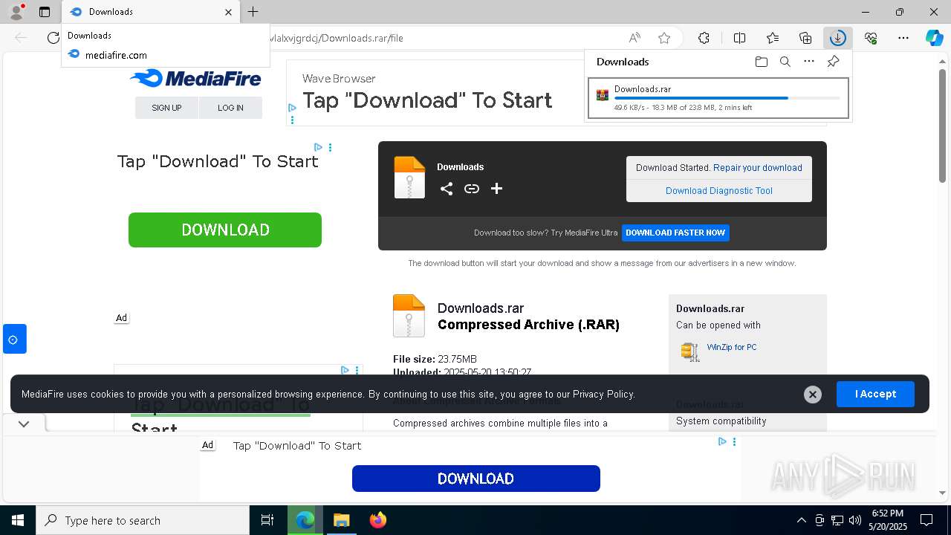Open more options in Downloads panel
The height and width of the screenshot is (535, 951).
809,62
